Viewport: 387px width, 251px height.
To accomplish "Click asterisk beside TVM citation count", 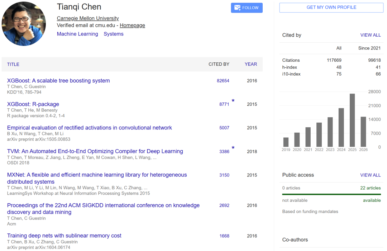I will point(233,148).
